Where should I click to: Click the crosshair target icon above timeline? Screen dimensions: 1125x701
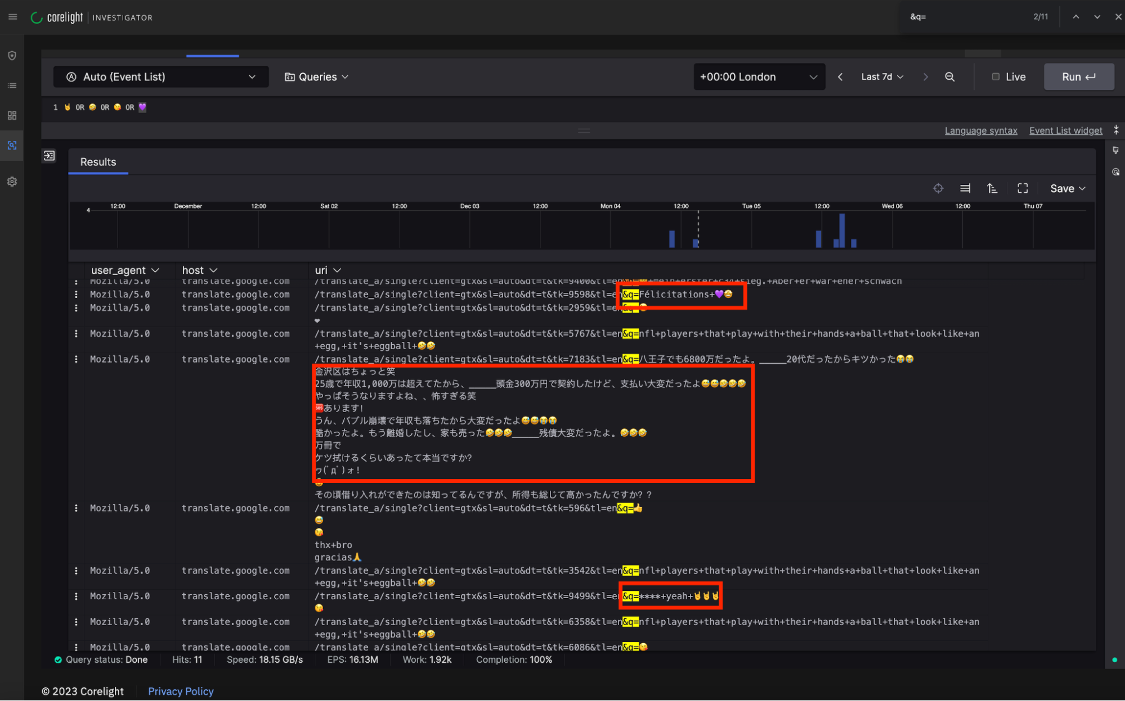click(x=938, y=188)
